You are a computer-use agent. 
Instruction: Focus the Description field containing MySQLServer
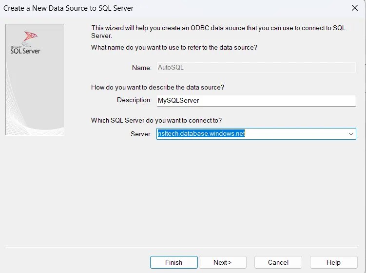click(256, 100)
